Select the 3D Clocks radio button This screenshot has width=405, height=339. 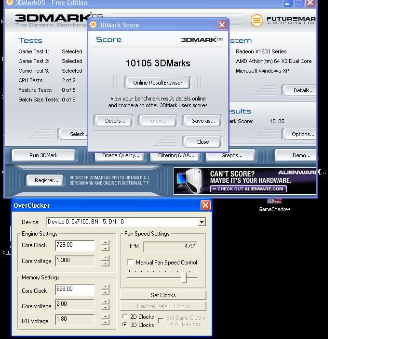[x=125, y=325]
